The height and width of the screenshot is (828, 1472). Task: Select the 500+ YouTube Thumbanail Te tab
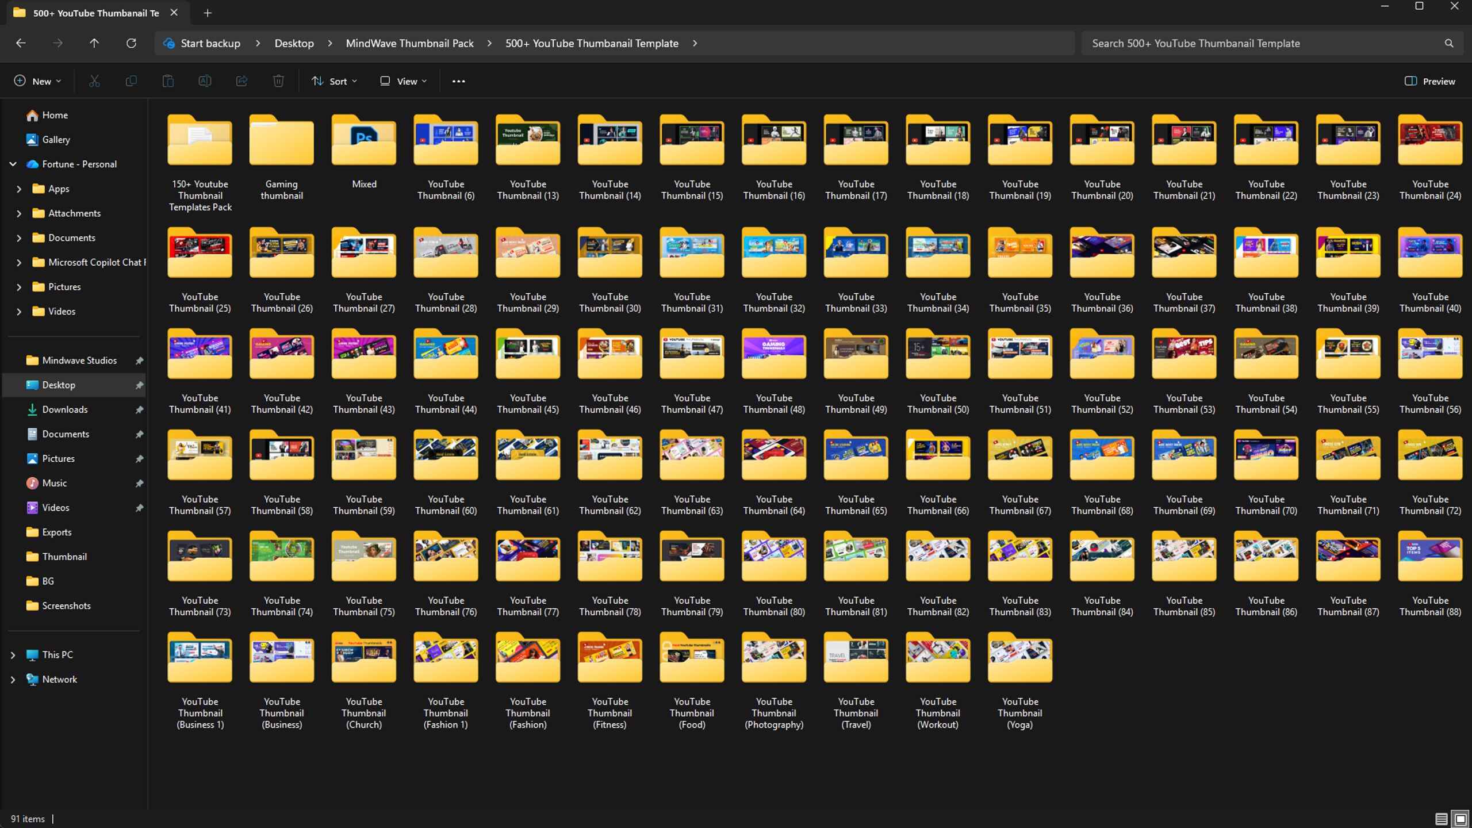(x=95, y=13)
